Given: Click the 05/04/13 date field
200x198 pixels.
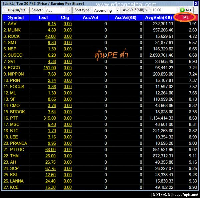Looking at the screenshot, I should (x=17, y=10).
